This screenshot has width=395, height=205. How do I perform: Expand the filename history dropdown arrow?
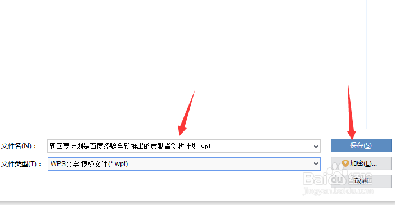click(316, 146)
